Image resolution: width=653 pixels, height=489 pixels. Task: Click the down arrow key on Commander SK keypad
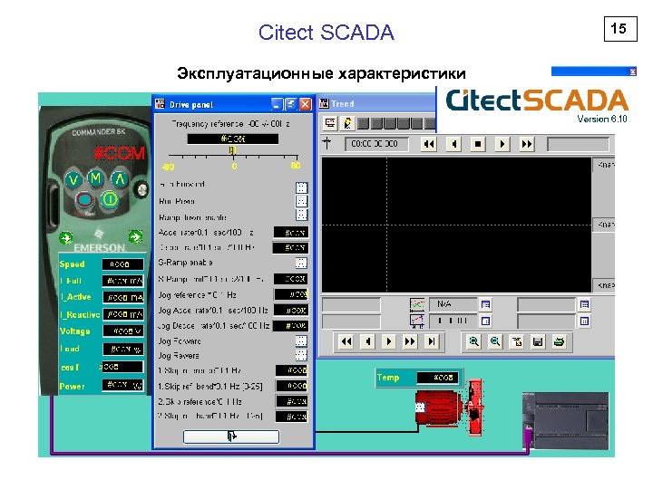click(x=73, y=180)
